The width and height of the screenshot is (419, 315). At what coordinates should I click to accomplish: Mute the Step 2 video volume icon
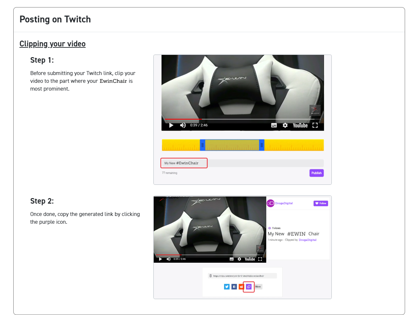168,259
